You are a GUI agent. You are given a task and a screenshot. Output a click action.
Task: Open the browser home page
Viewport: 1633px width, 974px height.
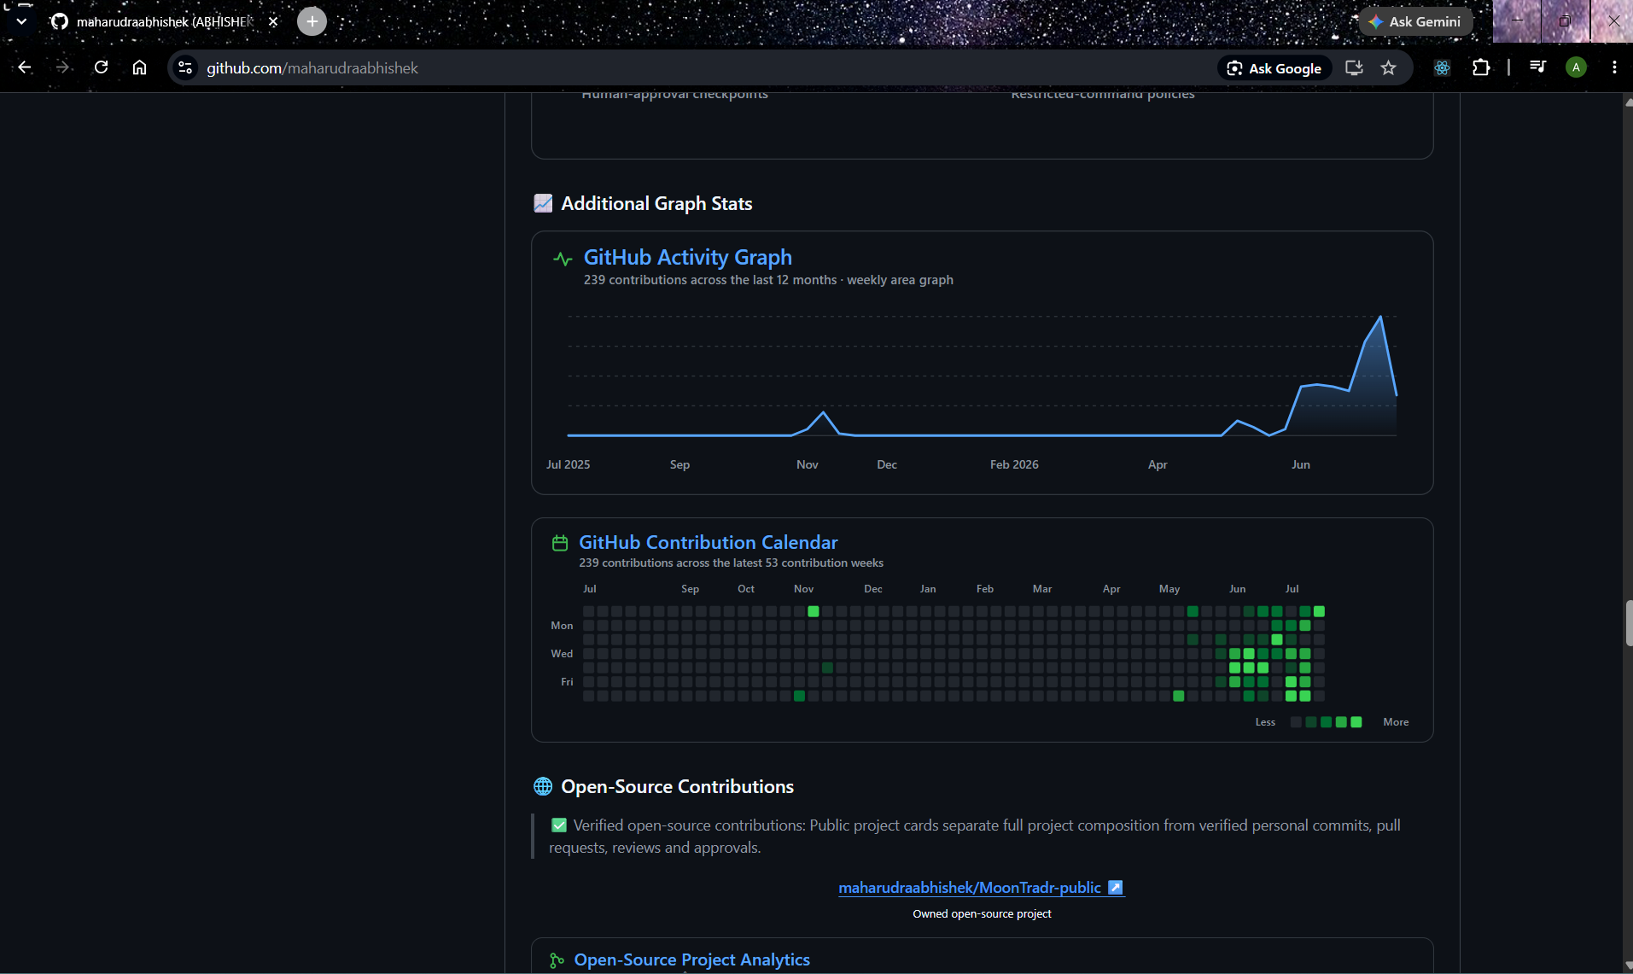tap(139, 67)
